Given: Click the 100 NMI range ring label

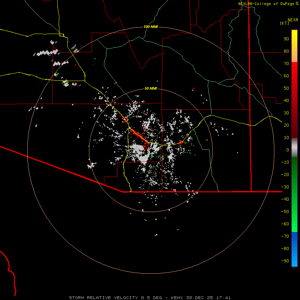Looking at the screenshot, I should click(x=151, y=27).
